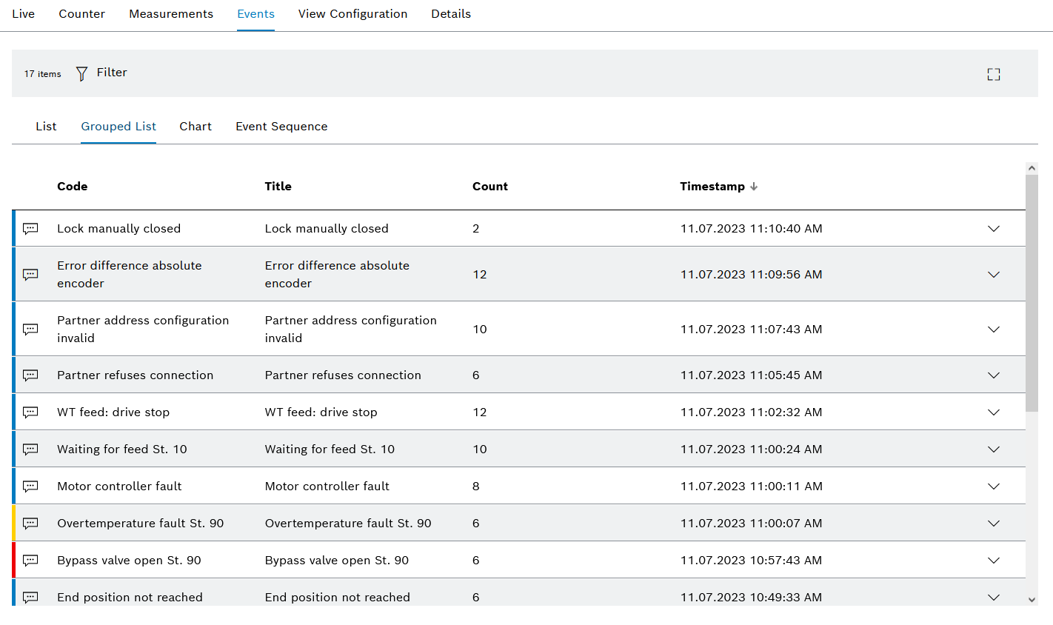
Task: Sort by the Code column header
Action: coord(73,187)
